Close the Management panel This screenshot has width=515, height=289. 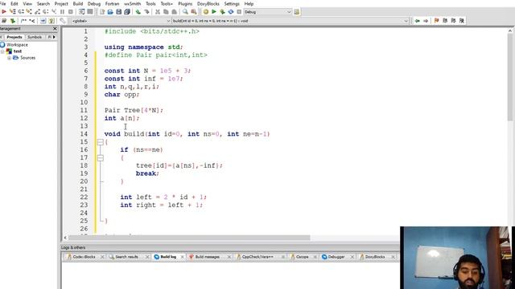(55, 29)
